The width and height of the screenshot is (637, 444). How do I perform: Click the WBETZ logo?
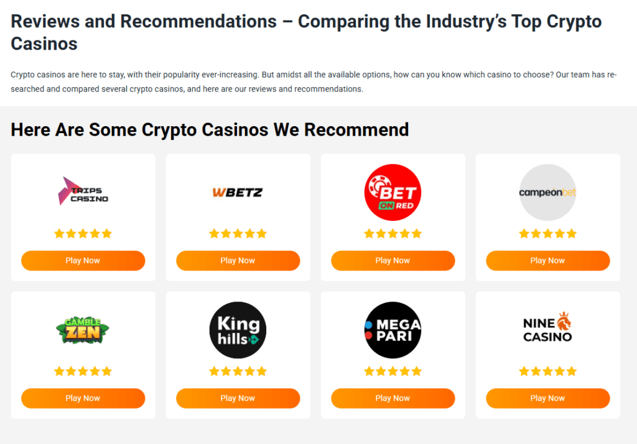click(238, 192)
